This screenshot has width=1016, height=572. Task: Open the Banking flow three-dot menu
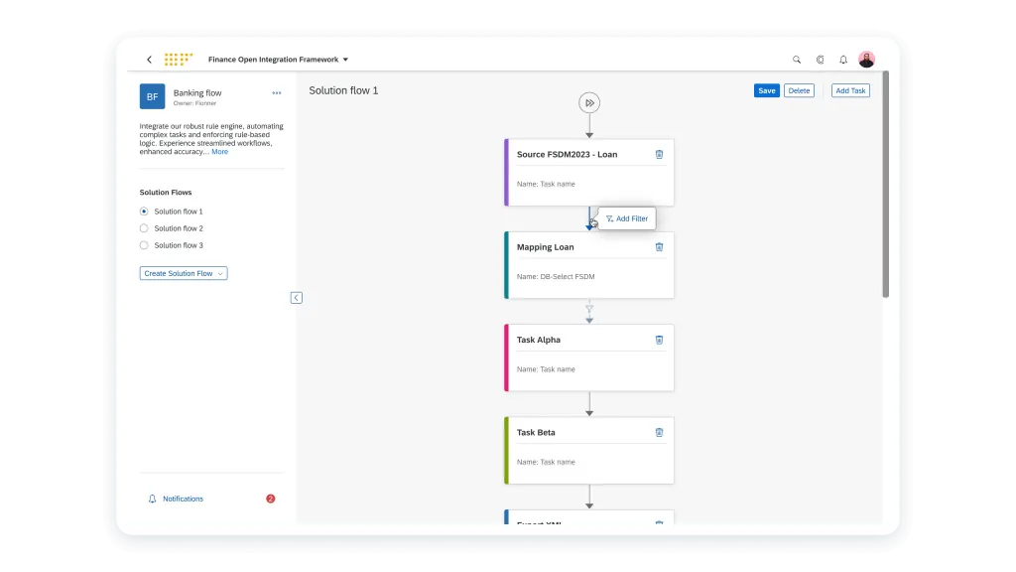pos(277,92)
